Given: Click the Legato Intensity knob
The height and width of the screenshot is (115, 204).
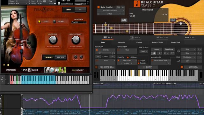Looking at the screenshot, I should pos(76,40).
